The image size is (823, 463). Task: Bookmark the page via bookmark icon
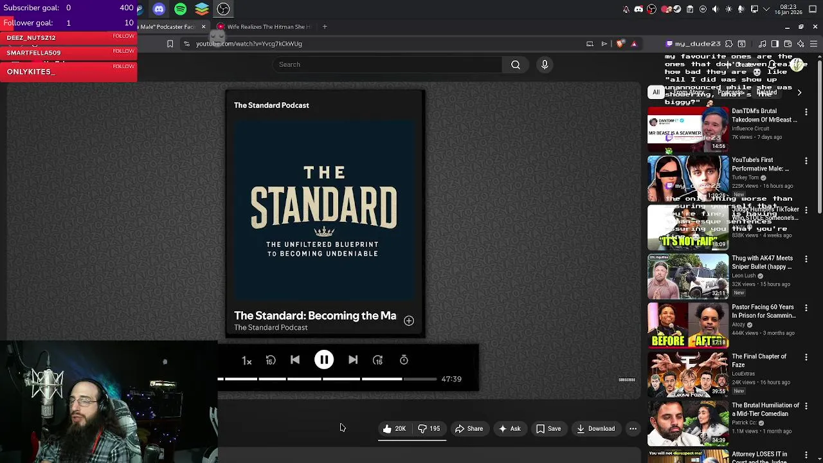[x=170, y=44]
